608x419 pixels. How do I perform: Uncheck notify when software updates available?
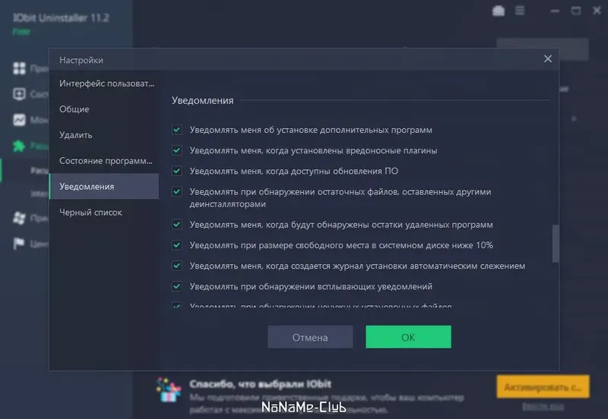coord(177,171)
